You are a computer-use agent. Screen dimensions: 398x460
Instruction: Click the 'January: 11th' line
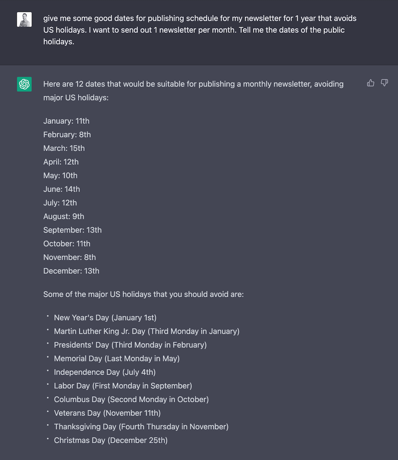coord(66,121)
